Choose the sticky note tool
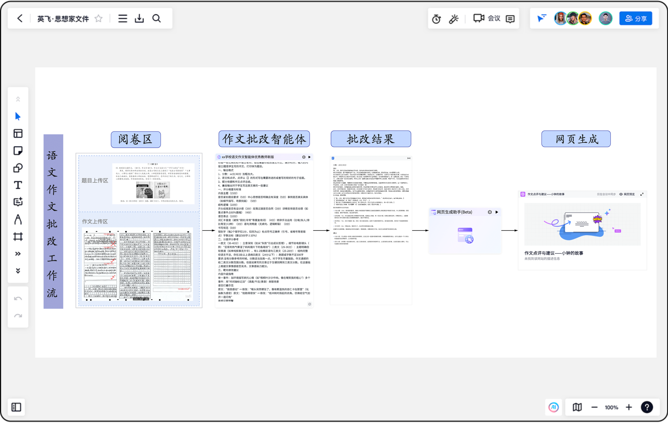Screen dimensions: 668x425 pyautogui.click(x=18, y=151)
